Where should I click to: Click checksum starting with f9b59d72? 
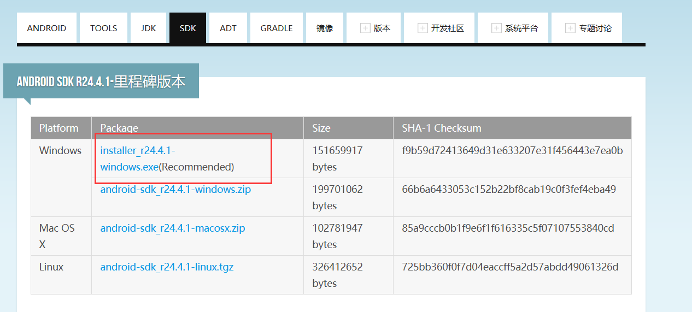512,151
